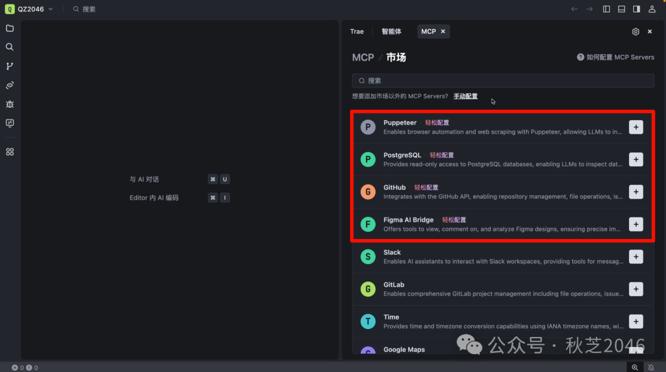Close the MCP tab

(443, 31)
